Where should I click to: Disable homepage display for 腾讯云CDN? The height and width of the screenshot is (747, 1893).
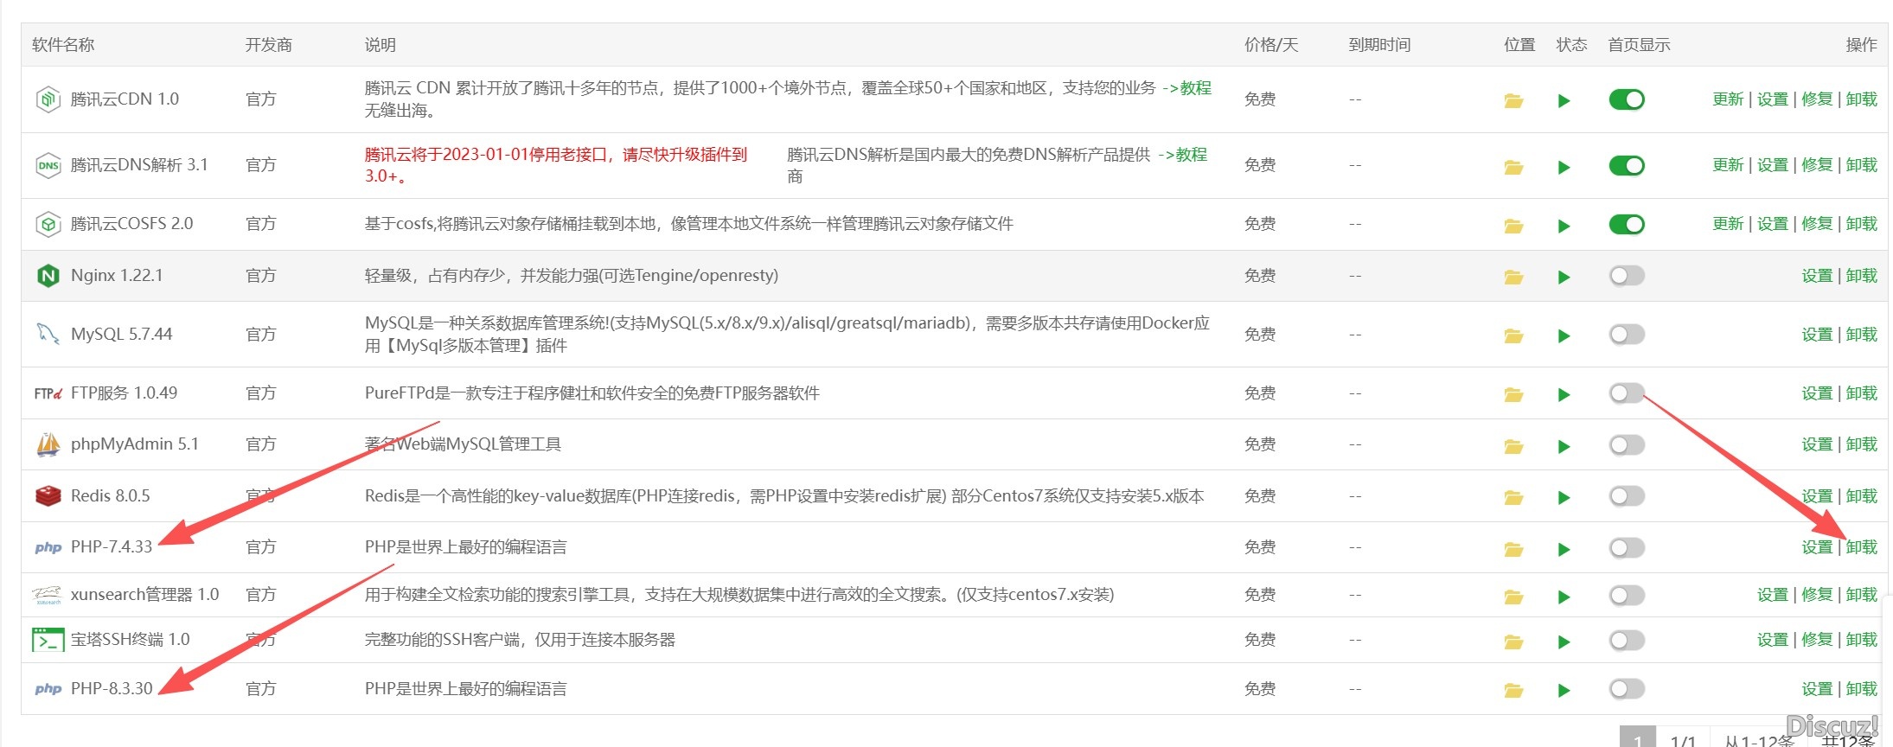click(x=1627, y=99)
